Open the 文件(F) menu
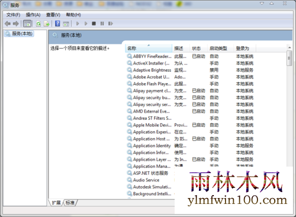The image size is (296, 217). click(x=13, y=15)
